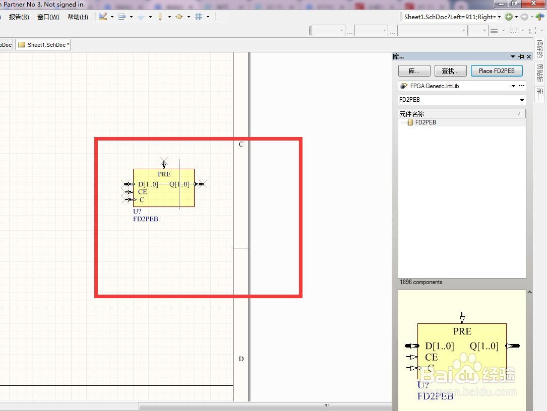
Task: Click the dashed line style icon
Action: pos(514,30)
